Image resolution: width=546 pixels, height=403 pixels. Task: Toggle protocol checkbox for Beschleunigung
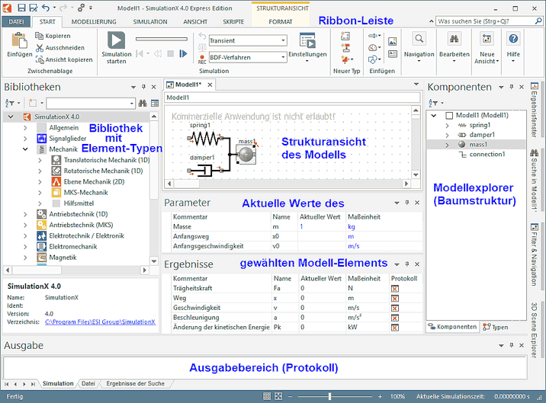[x=395, y=317]
